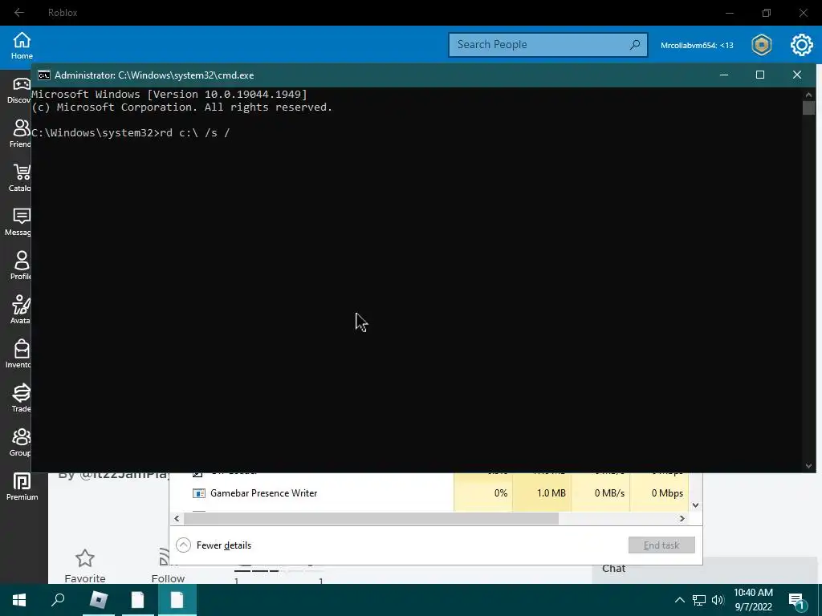Open Roblox Home in sidebar
This screenshot has width=822, height=616.
(22, 46)
